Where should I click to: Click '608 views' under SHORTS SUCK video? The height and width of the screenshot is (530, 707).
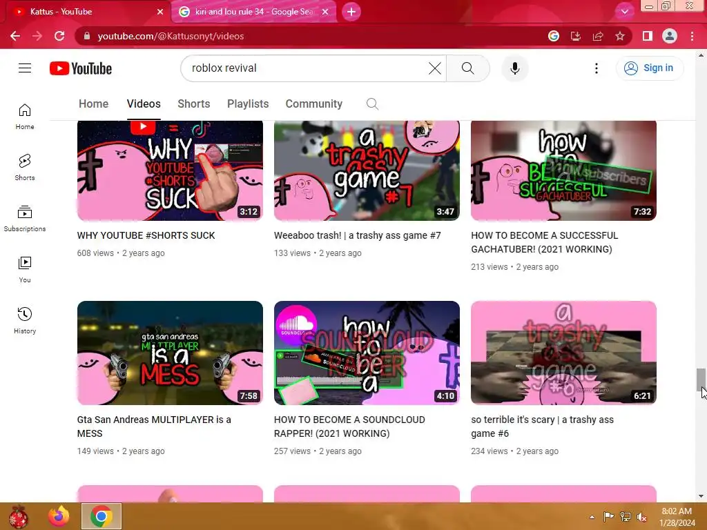click(x=95, y=253)
